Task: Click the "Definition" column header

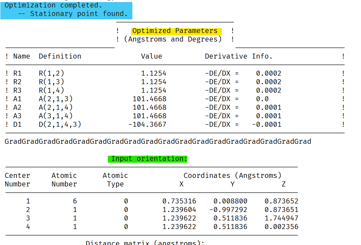Action: (x=60, y=56)
